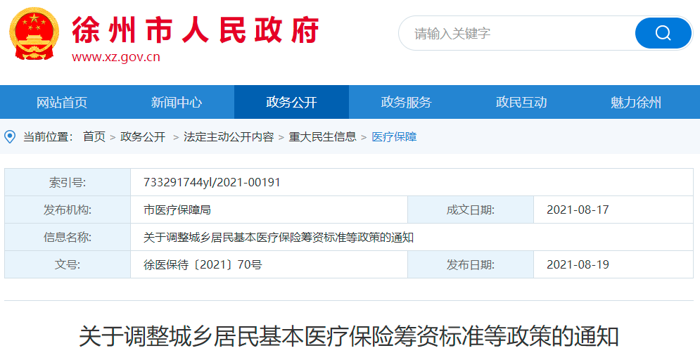Click the date 2021-08-19
The height and width of the screenshot is (360, 700).
pyautogui.click(x=578, y=264)
